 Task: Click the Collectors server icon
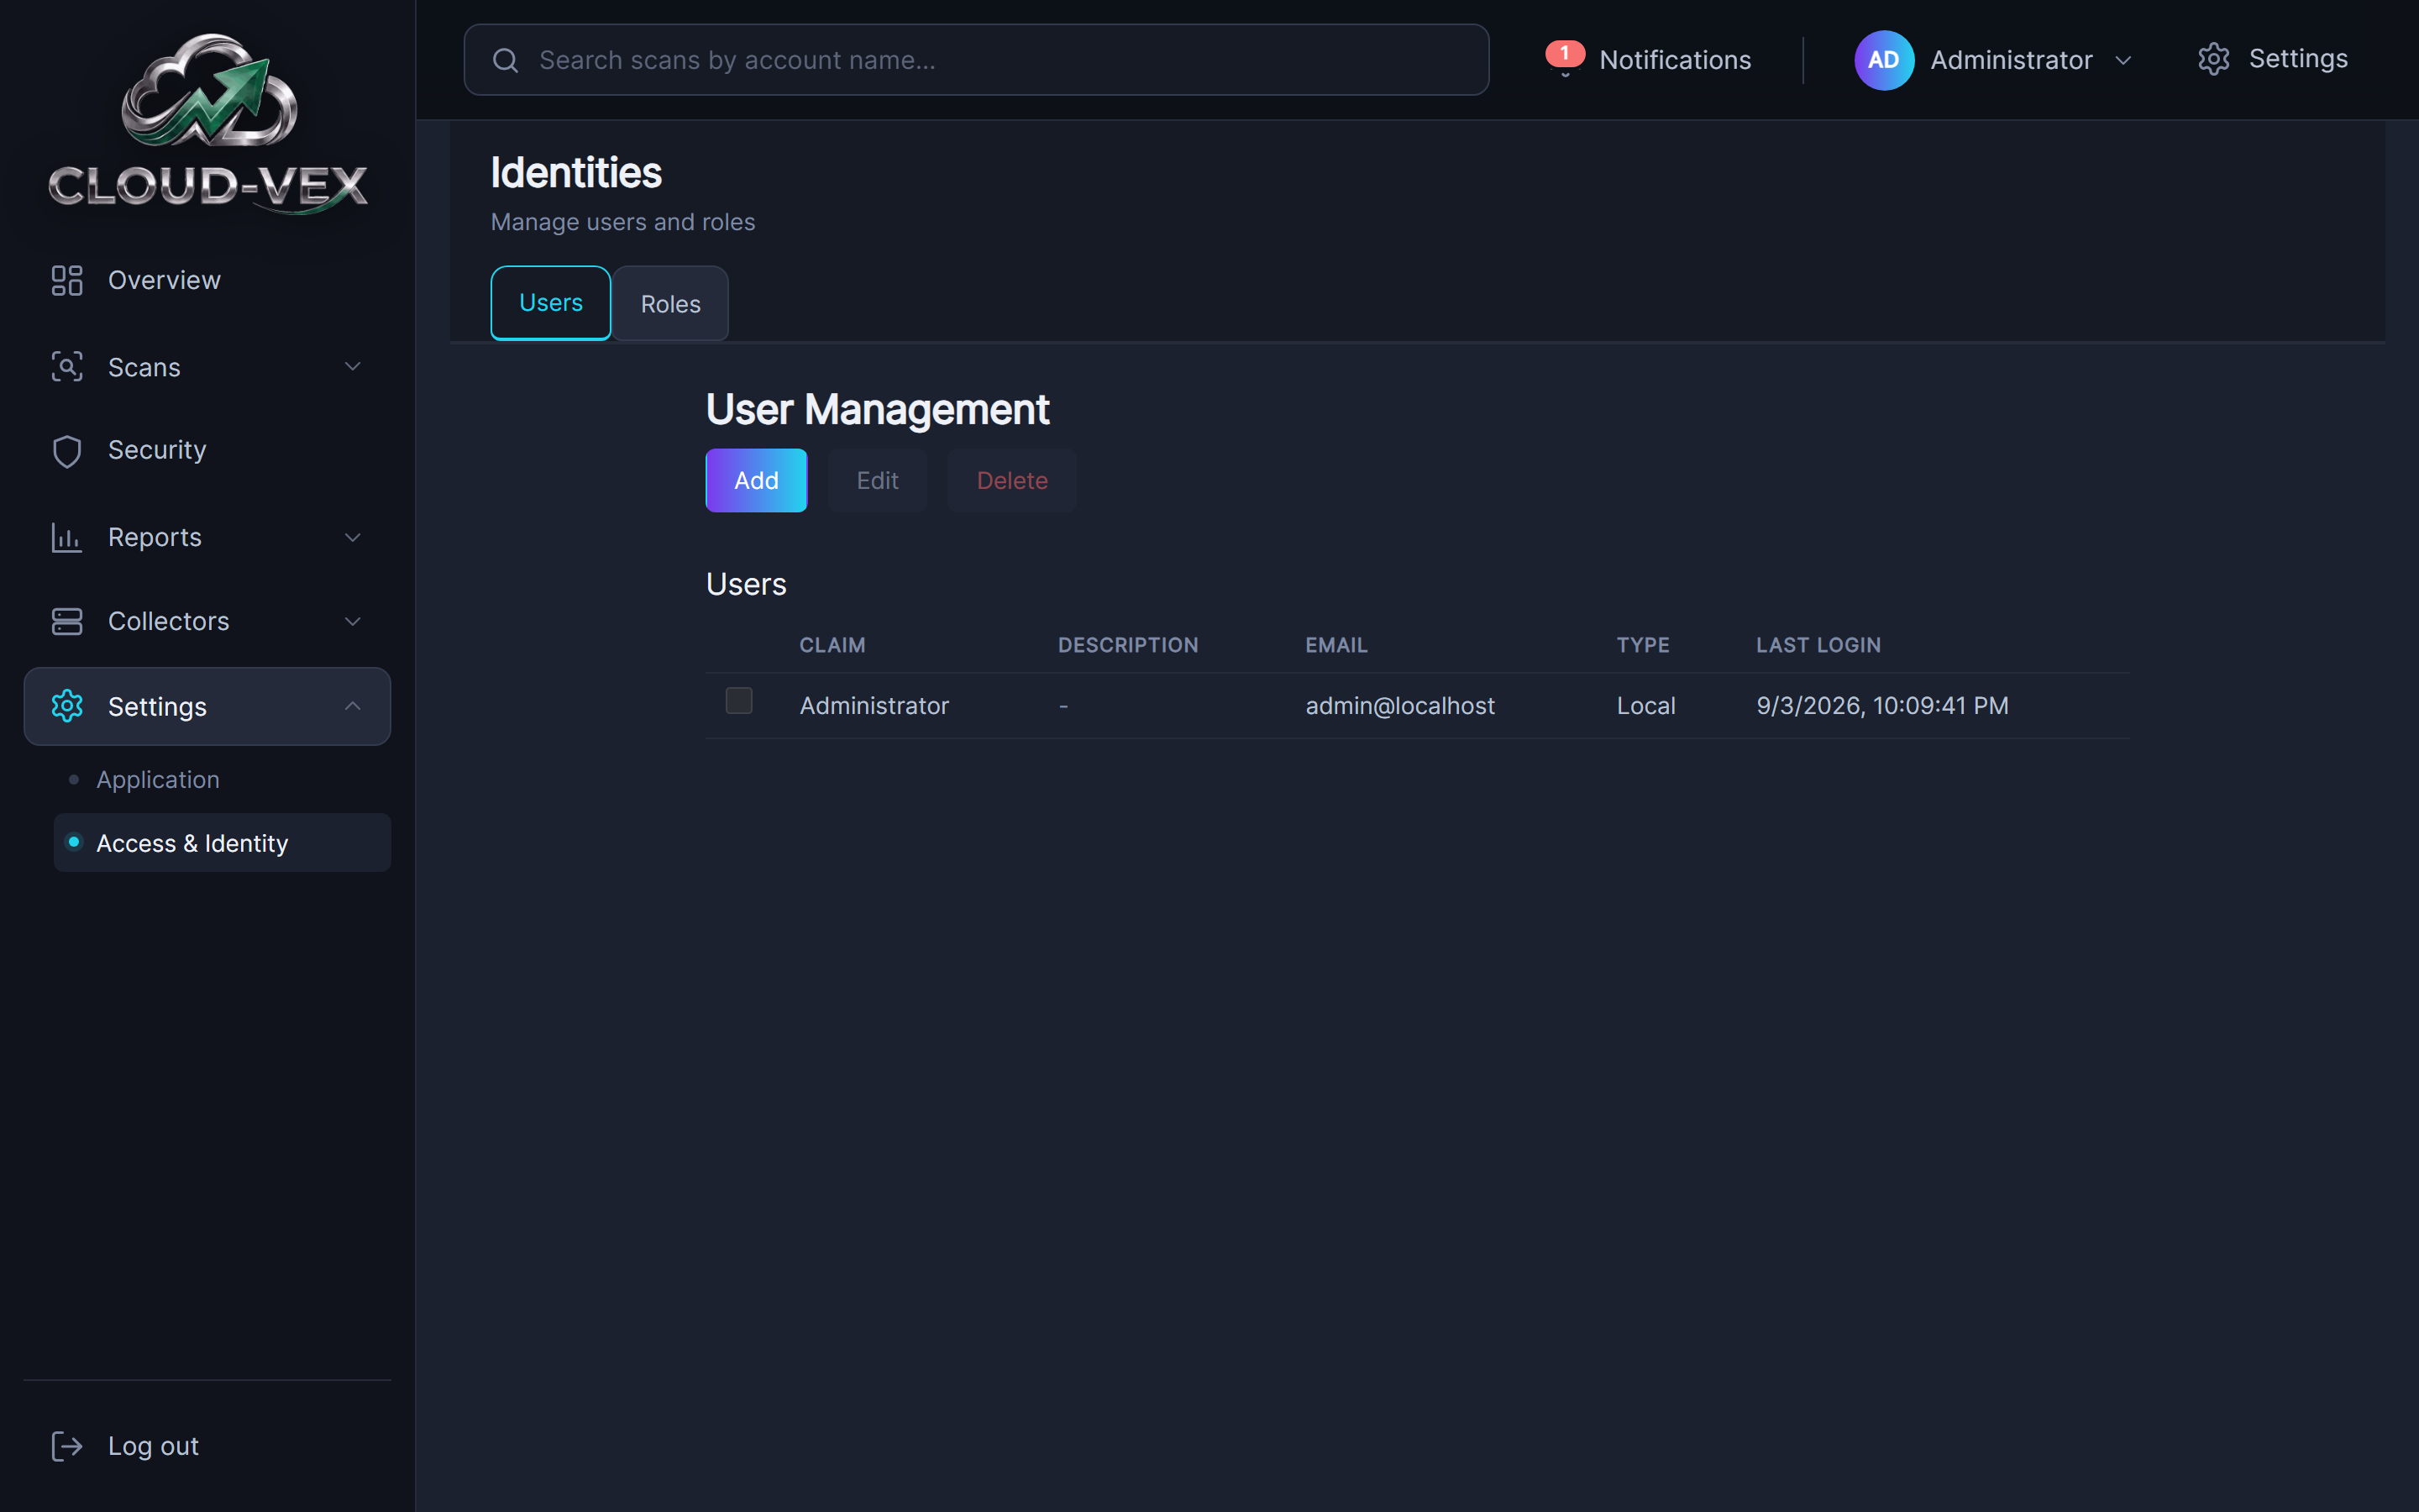67,621
